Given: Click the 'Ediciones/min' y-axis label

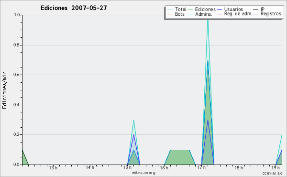Looking at the screenshot, I should pos(4,90).
